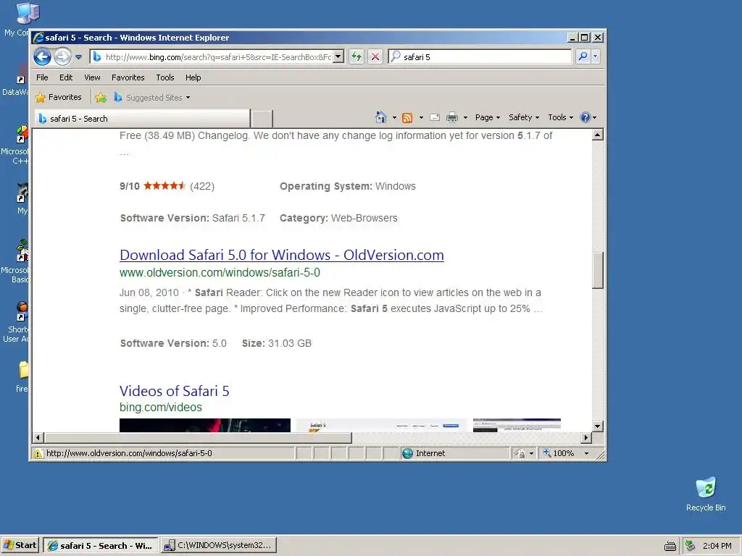Click the 100% zoom level button
The image size is (742, 556).
559,453
